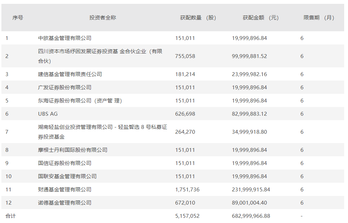Select 国联安基金管理有限公司 cell
Screen dimensions: 348x223
coord(67,176)
